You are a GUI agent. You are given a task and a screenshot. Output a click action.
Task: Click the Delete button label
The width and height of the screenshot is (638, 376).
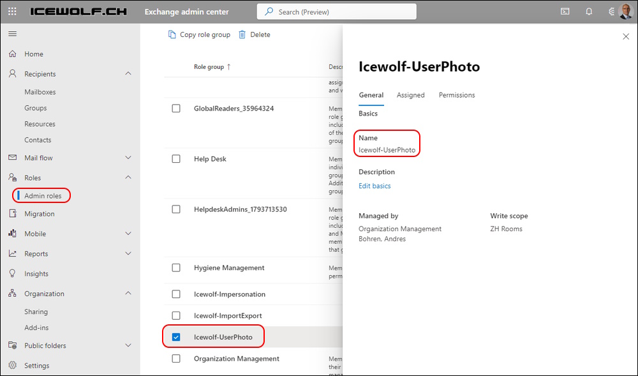[260, 34]
